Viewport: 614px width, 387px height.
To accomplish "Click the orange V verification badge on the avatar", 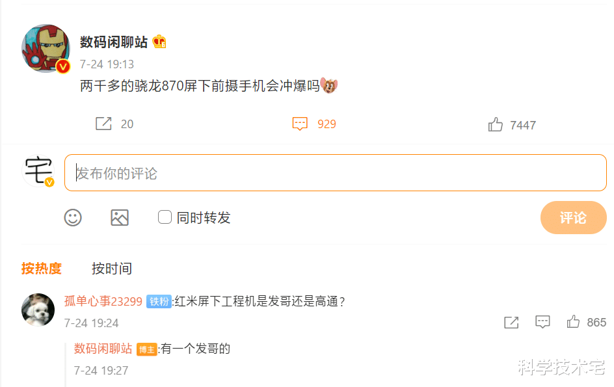I will [x=62, y=65].
